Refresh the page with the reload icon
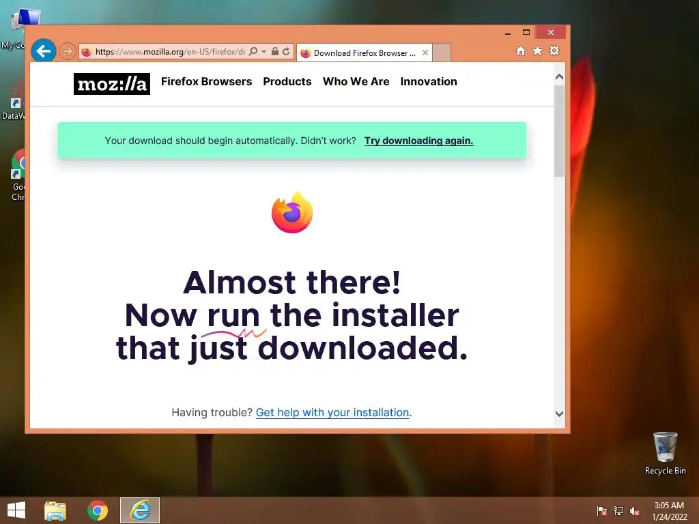This screenshot has width=699, height=524. (x=286, y=52)
